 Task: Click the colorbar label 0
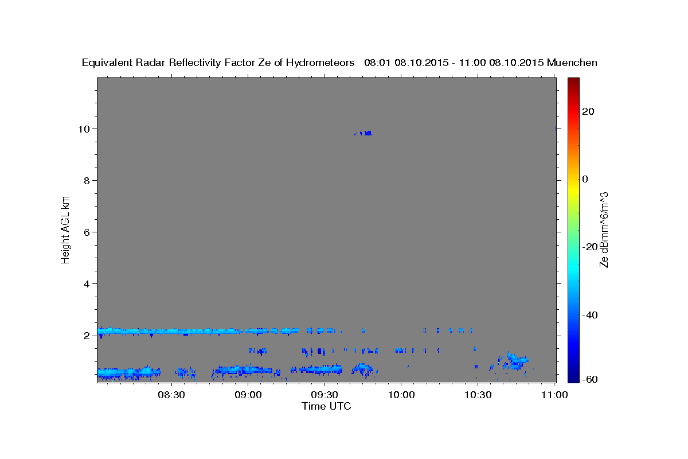pyautogui.click(x=585, y=179)
